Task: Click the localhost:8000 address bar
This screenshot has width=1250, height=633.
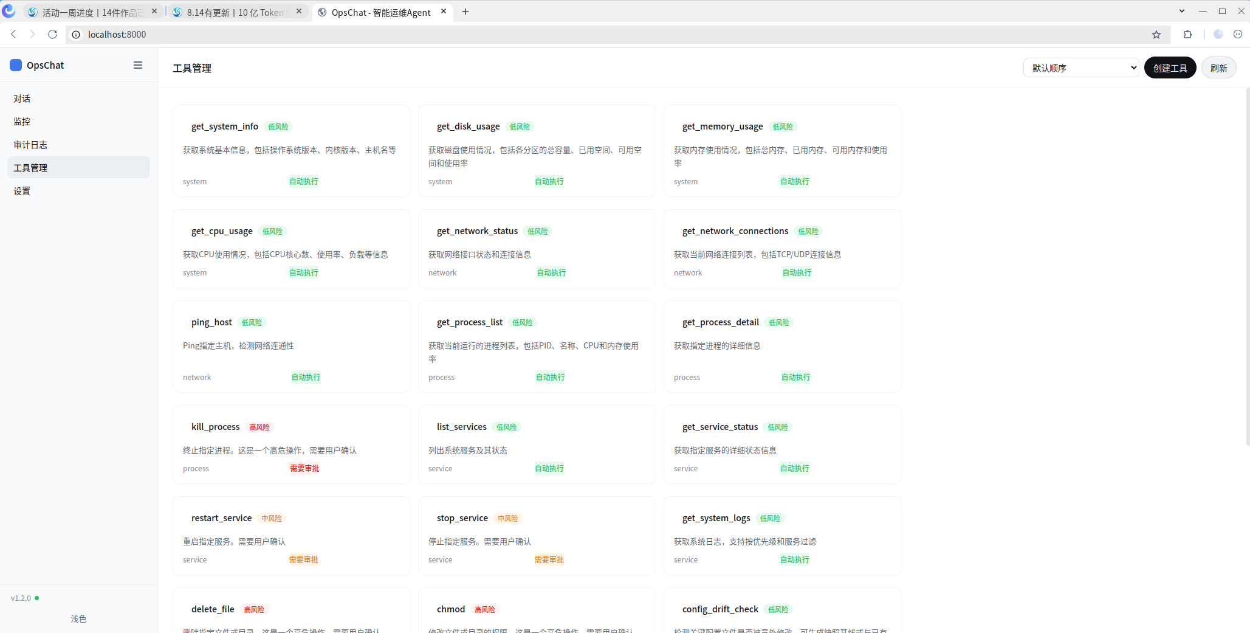Action: tap(608, 35)
